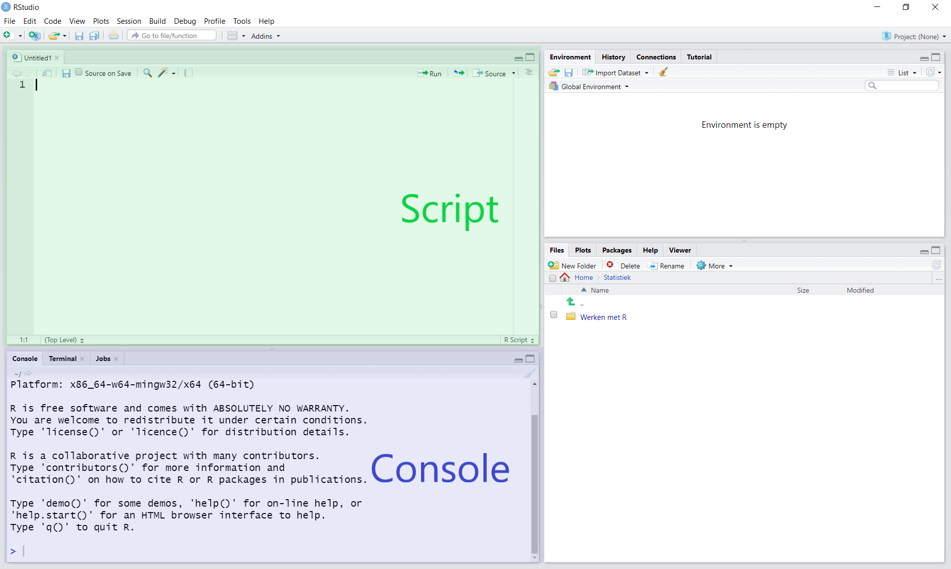Click the More button in Files panel
This screenshot has width=951, height=569.
click(x=715, y=265)
